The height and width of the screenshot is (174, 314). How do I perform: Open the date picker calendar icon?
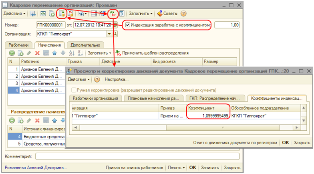(116, 25)
